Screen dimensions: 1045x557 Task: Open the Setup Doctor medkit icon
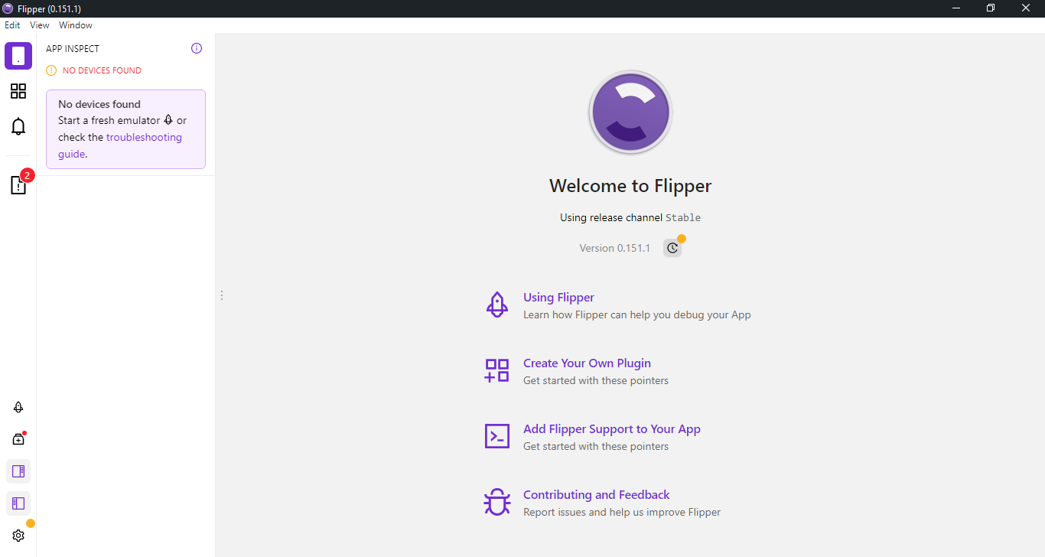18,439
